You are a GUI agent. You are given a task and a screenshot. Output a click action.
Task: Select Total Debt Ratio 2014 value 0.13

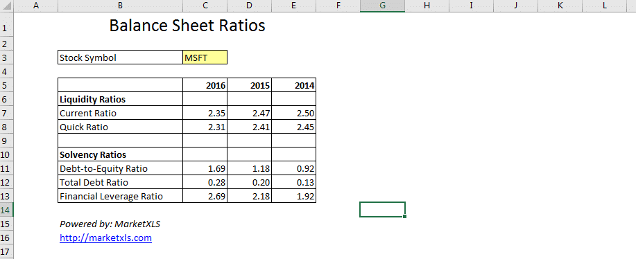pos(293,182)
